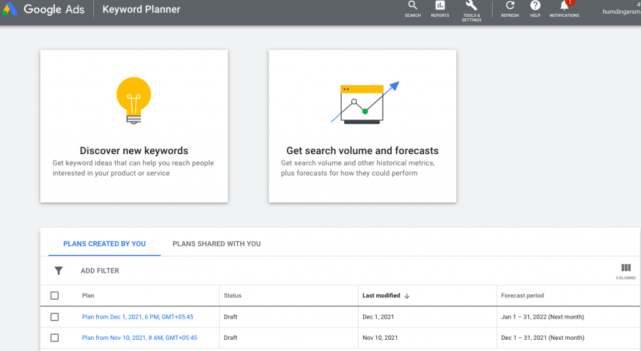Click Dec 1 – 31, 2021 forecast period cell

tap(543, 337)
